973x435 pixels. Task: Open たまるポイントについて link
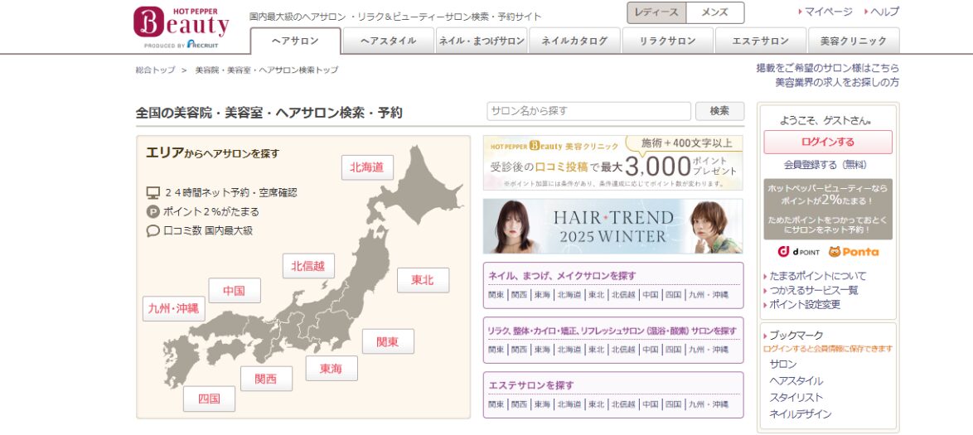click(818, 276)
